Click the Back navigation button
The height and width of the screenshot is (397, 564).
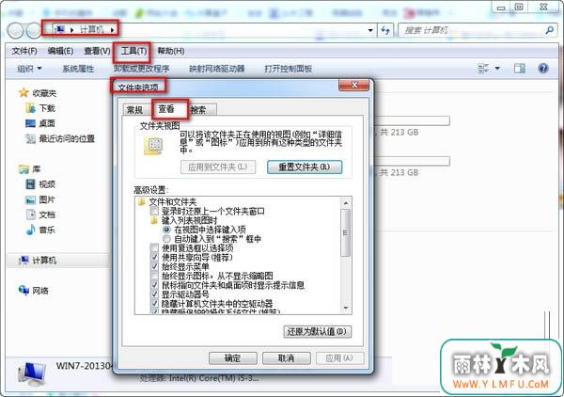tap(15, 31)
